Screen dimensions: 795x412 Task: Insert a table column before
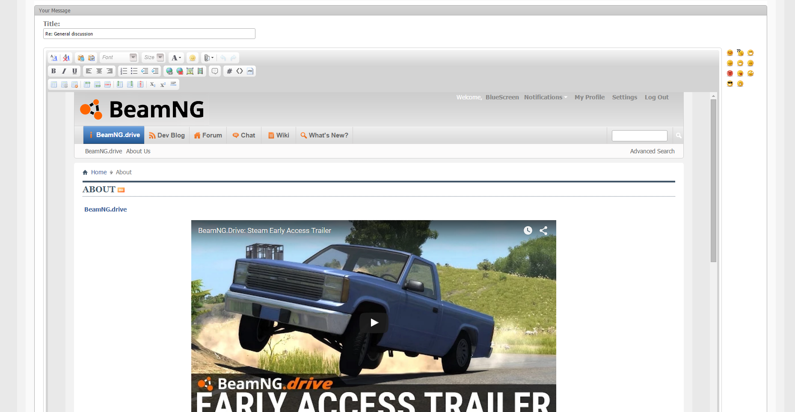pos(120,84)
